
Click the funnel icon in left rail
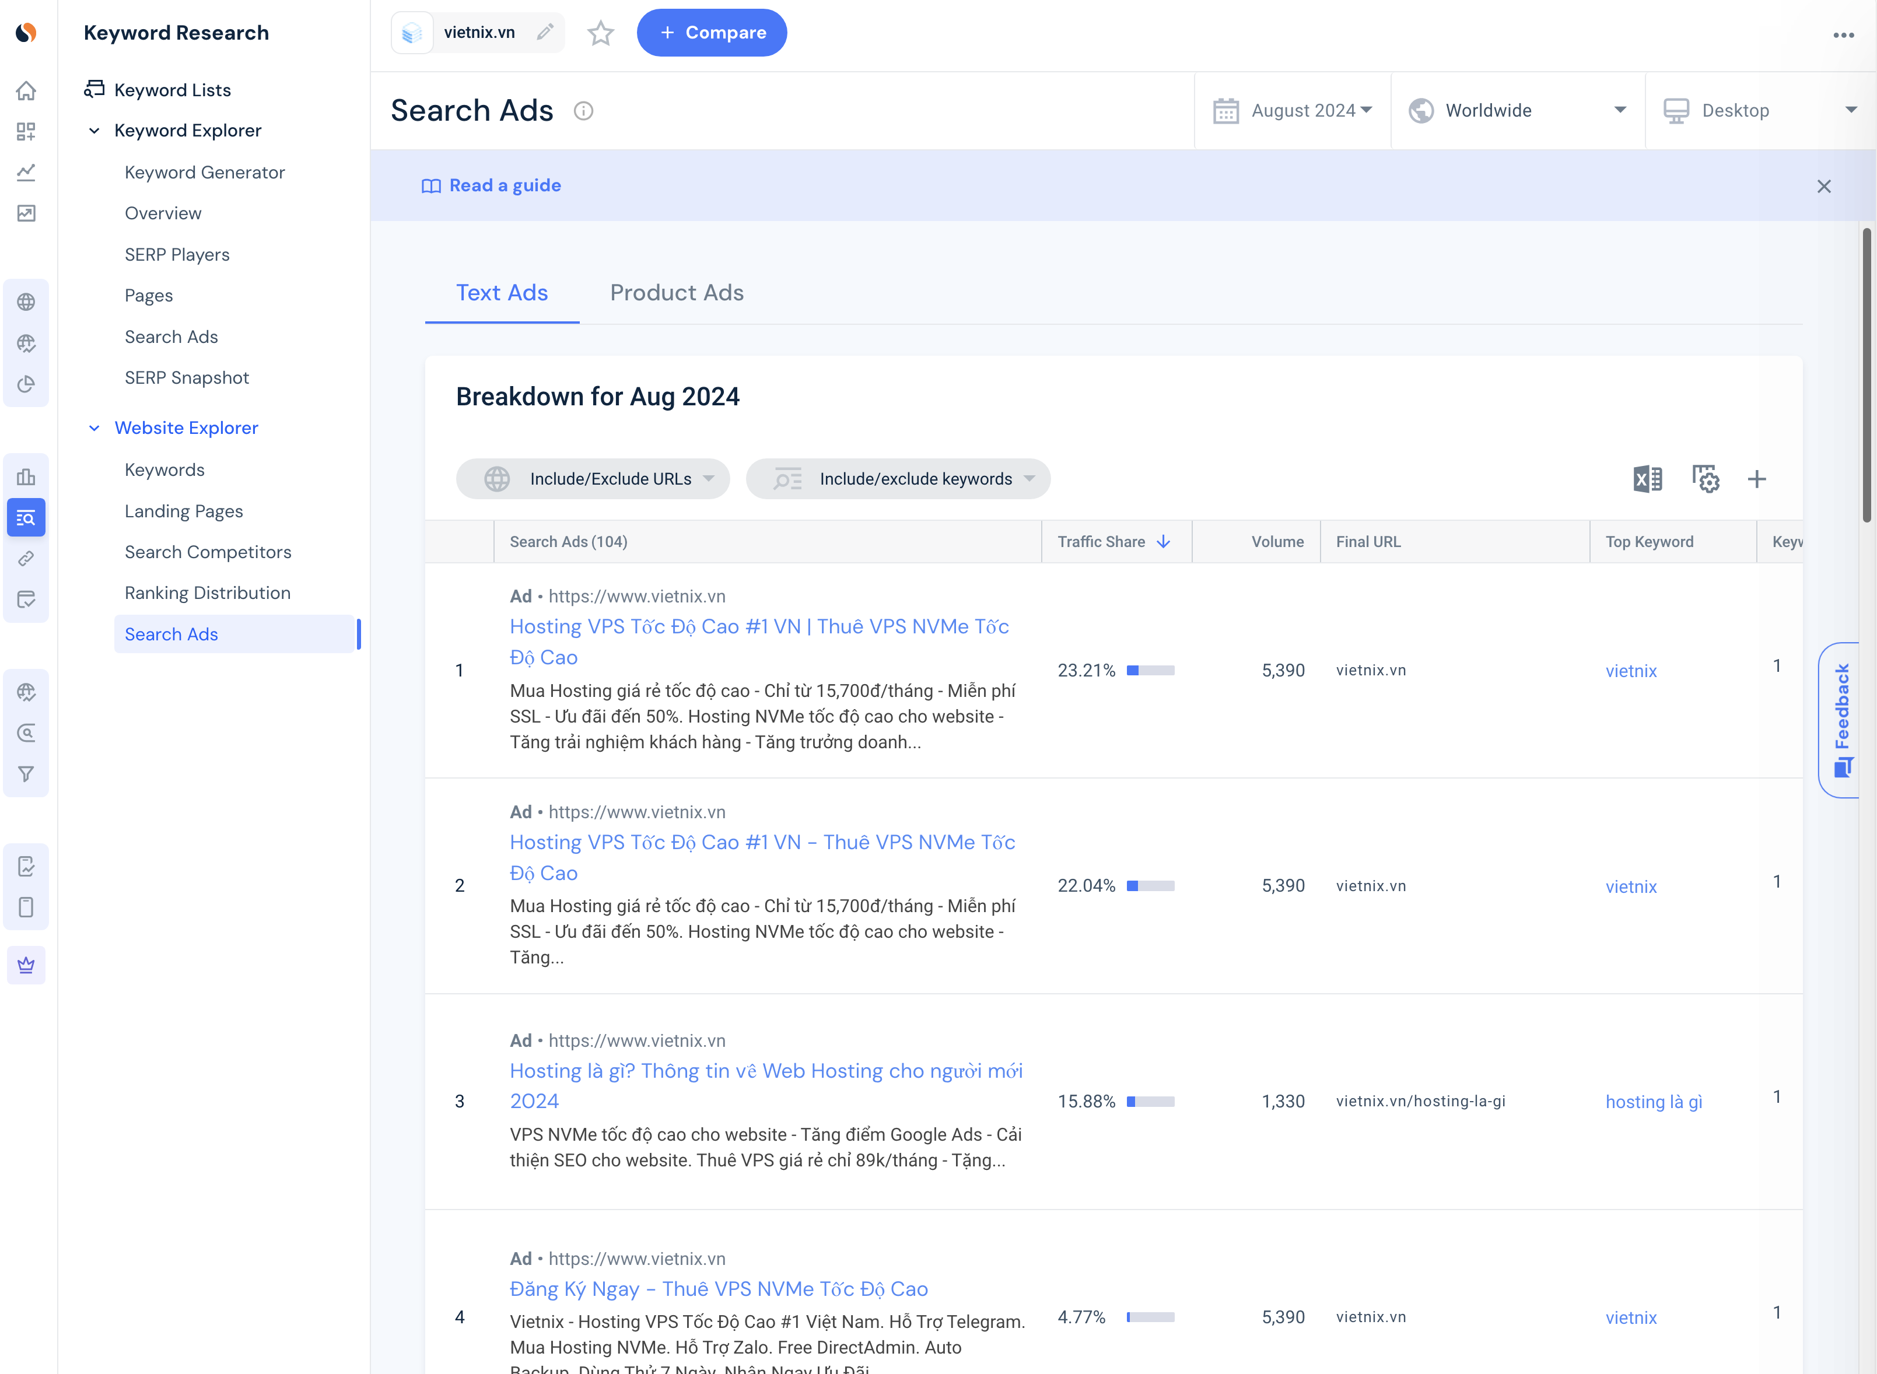(x=27, y=774)
